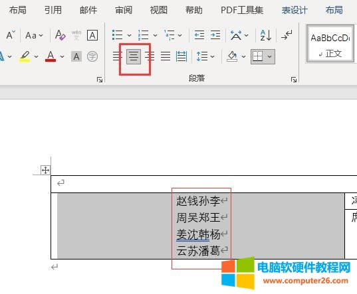Click the increase indent icon
The height and width of the screenshot is (294, 357).
[x=215, y=35]
